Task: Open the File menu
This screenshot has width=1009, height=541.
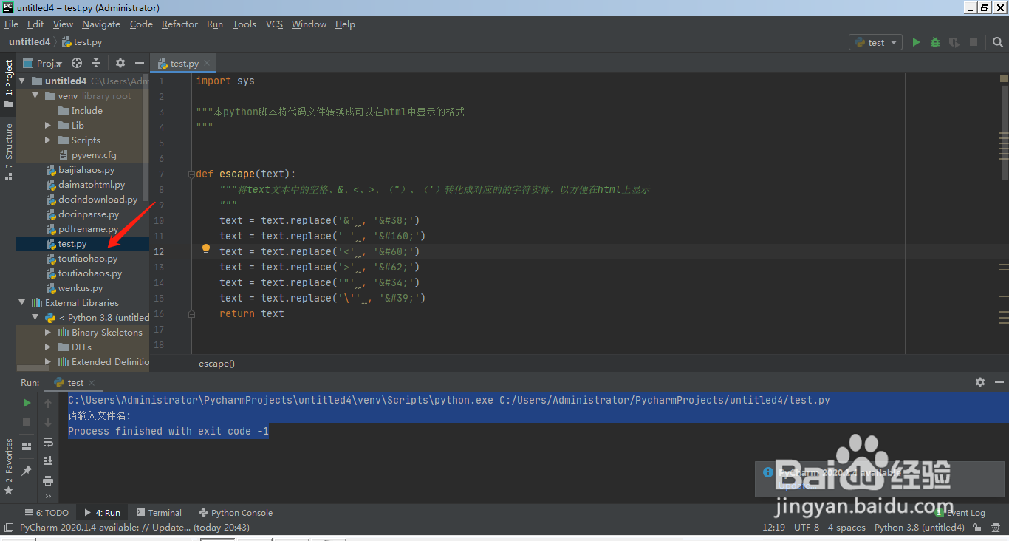Action: coord(11,24)
